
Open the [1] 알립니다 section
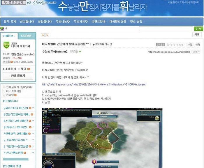pos(10,101)
